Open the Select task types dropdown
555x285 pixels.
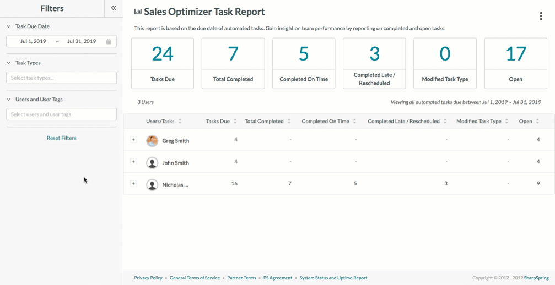[61, 78]
